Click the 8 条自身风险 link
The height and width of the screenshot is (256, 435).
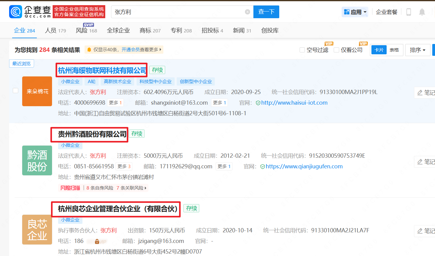(x=100, y=188)
